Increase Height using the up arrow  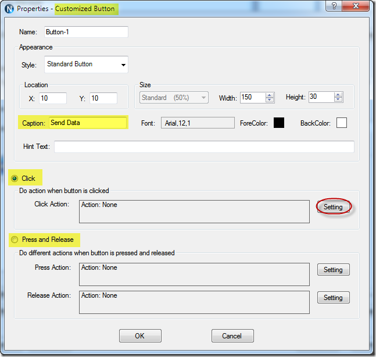click(x=338, y=95)
